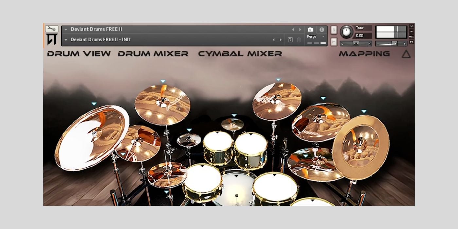Click the Tune knob
The height and width of the screenshot is (229, 458).
tap(346, 32)
